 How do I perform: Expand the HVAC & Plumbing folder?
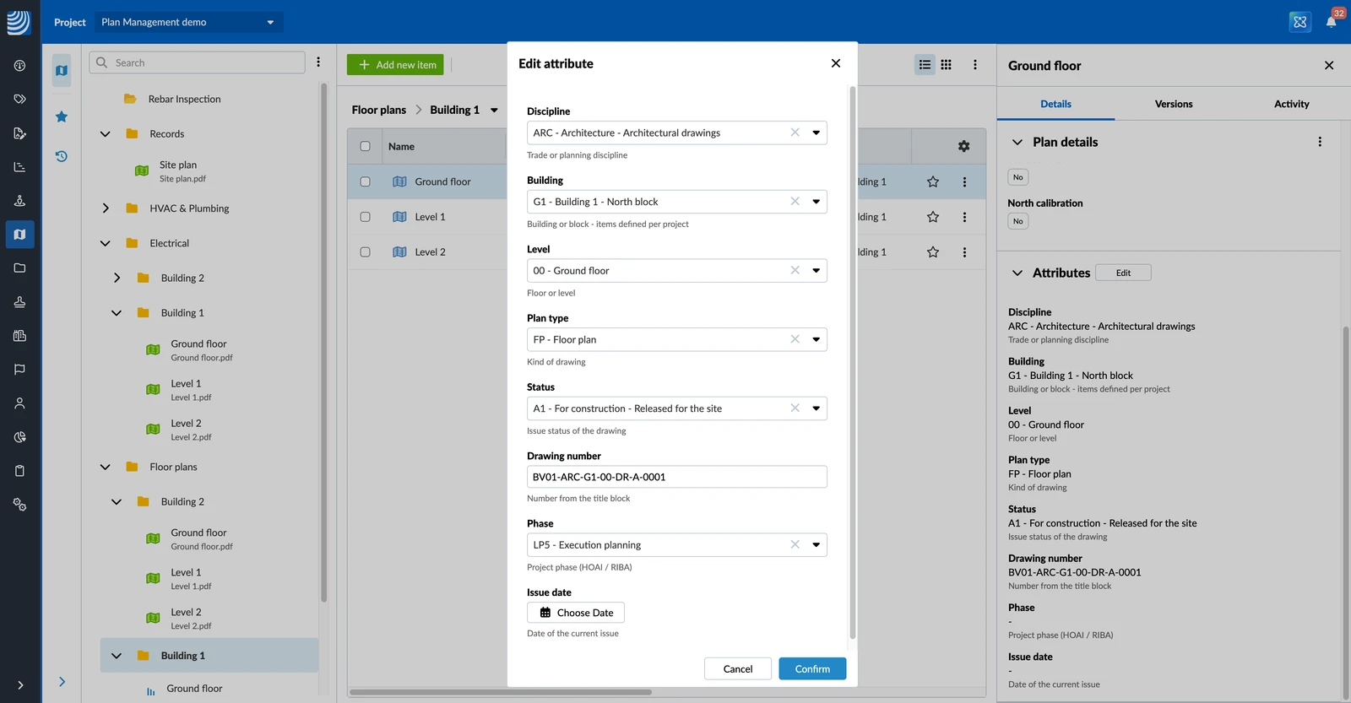(106, 208)
